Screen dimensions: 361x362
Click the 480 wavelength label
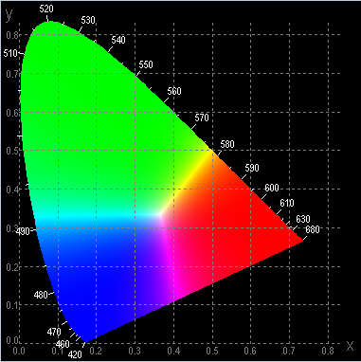[41, 295]
